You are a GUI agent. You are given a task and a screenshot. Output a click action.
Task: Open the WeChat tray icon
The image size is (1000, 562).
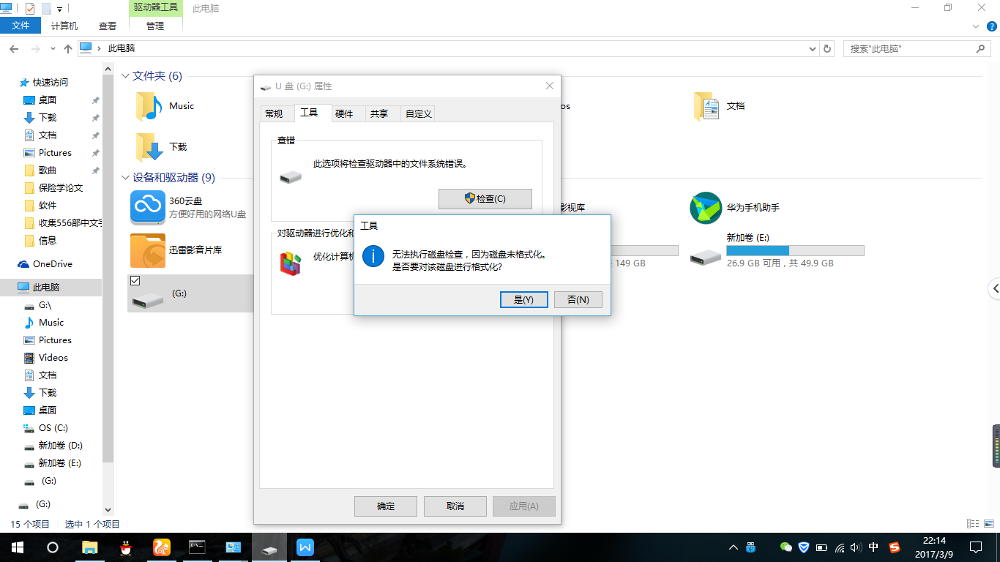pos(786,547)
